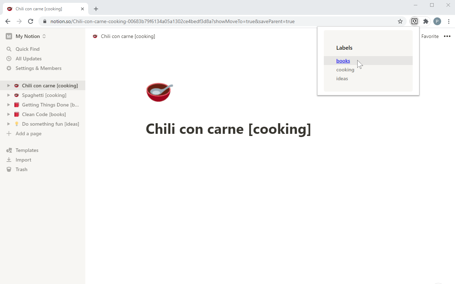Click the Chili con carne breadcrumb title
This screenshot has height=284, width=455.
tap(128, 36)
